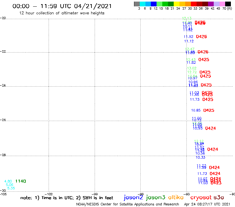
Task: Click the '0424' time label beside 10.93
Action: coord(211,128)
